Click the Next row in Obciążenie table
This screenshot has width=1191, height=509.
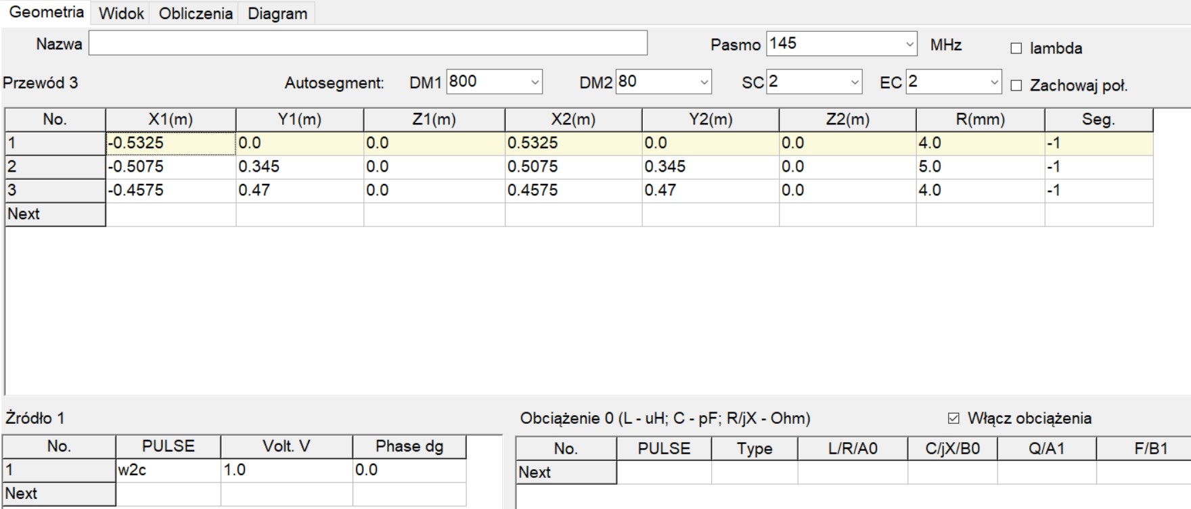(x=566, y=472)
